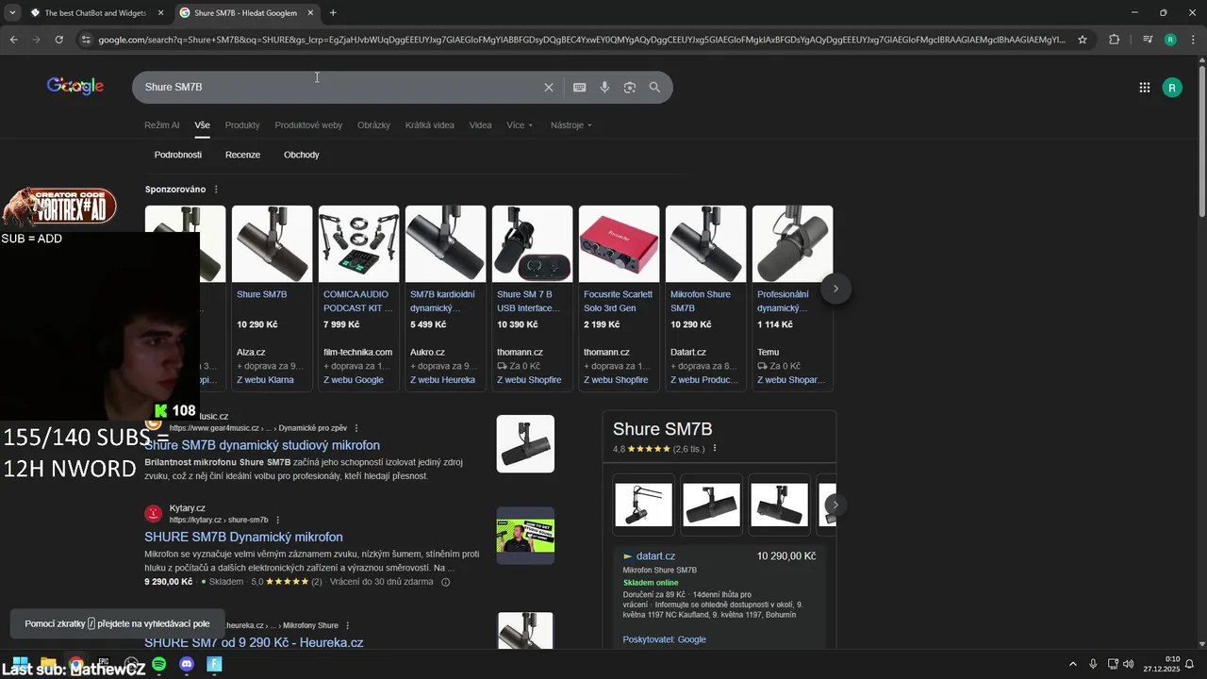Close 'The best ChatBot and Widgets' tab
This screenshot has width=1207, height=679.
(160, 13)
